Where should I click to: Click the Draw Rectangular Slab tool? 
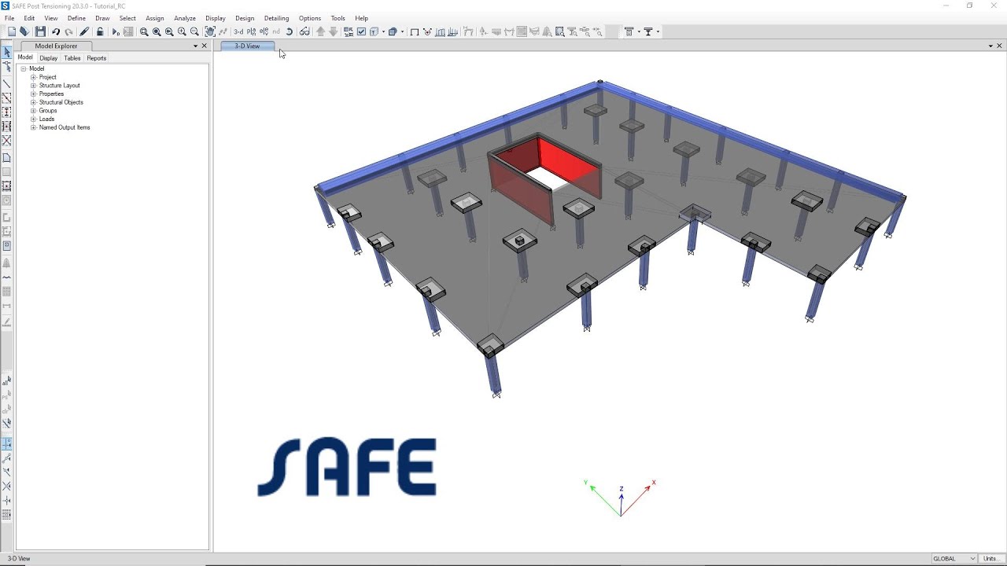click(x=7, y=172)
